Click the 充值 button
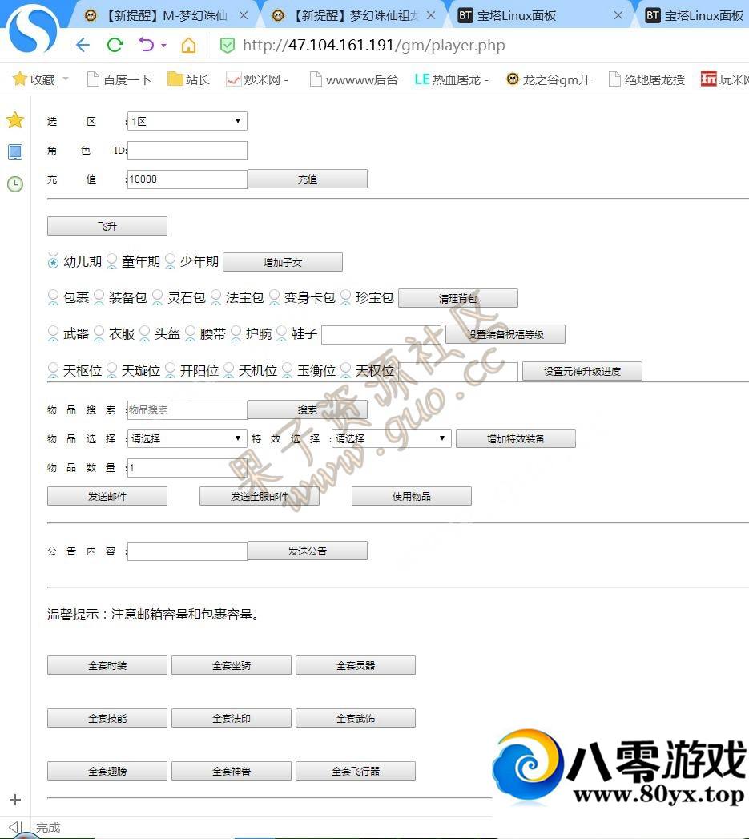 pos(308,179)
